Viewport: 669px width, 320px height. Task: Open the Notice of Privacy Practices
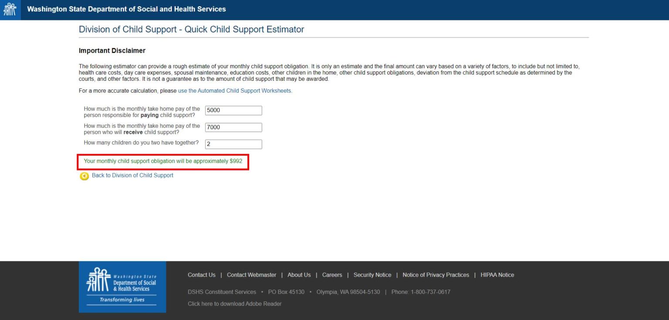pyautogui.click(x=436, y=275)
